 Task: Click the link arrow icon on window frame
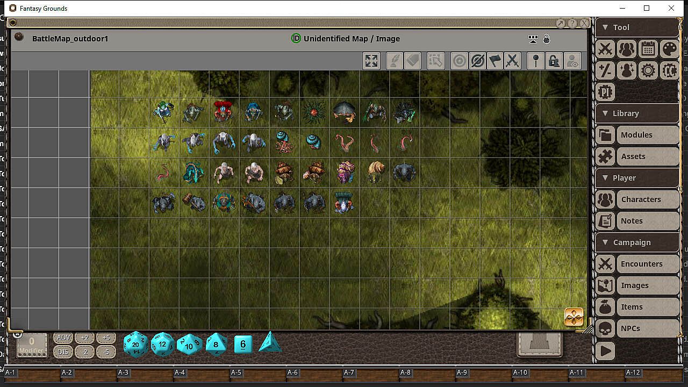click(x=561, y=23)
